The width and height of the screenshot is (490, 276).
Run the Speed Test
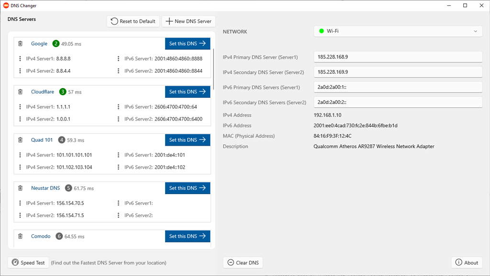coord(28,263)
